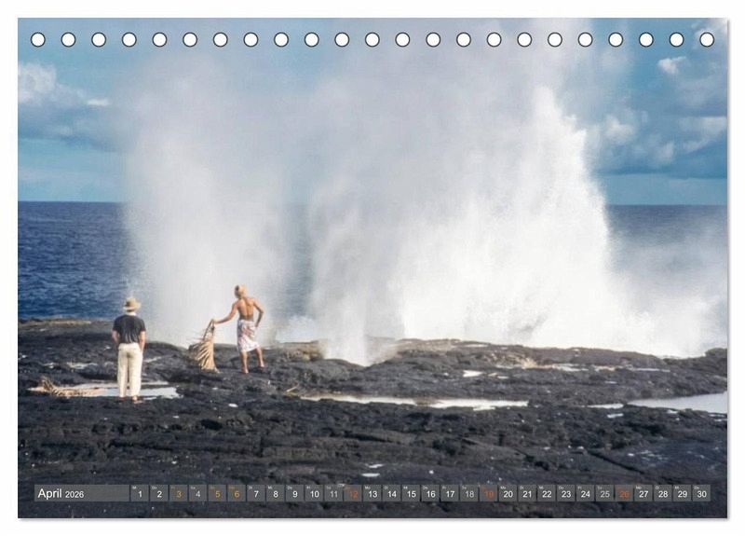Pick day 30 at the strip's end
Viewport: 745px width, 536px height.
tap(701, 494)
